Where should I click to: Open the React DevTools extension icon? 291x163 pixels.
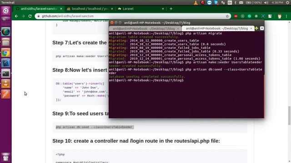pos(256,16)
